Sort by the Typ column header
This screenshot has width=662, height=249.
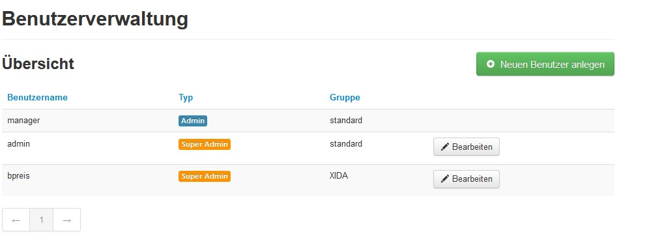coord(186,98)
